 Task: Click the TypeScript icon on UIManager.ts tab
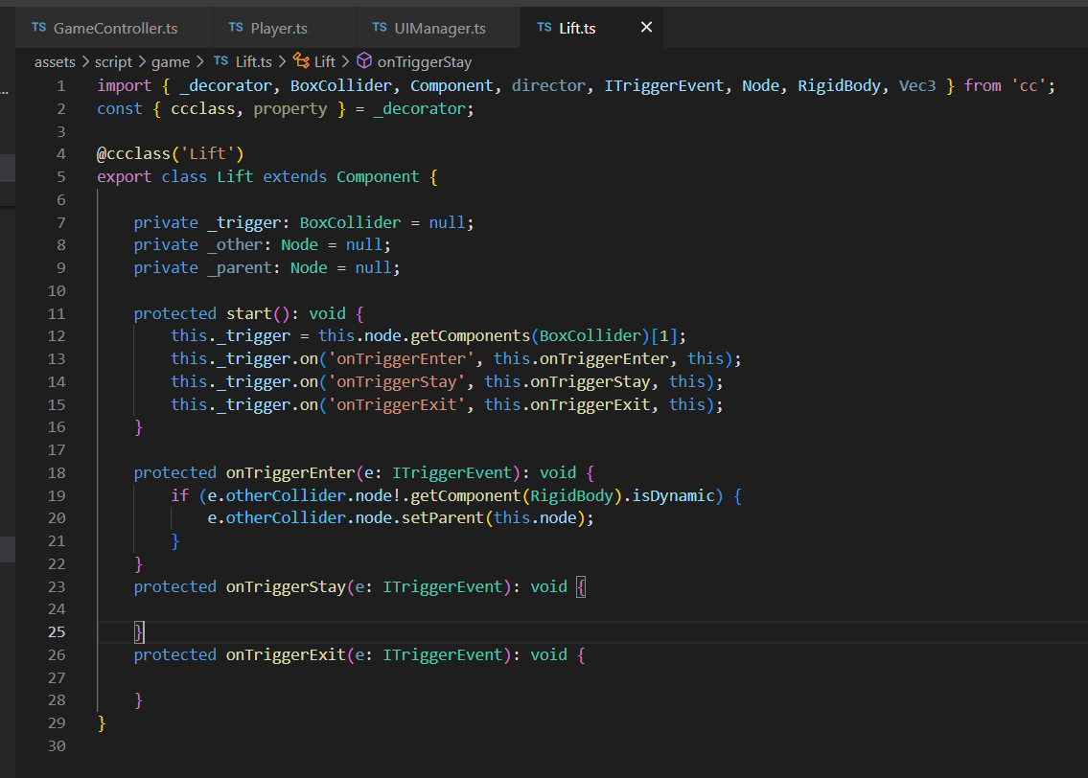tap(380, 27)
